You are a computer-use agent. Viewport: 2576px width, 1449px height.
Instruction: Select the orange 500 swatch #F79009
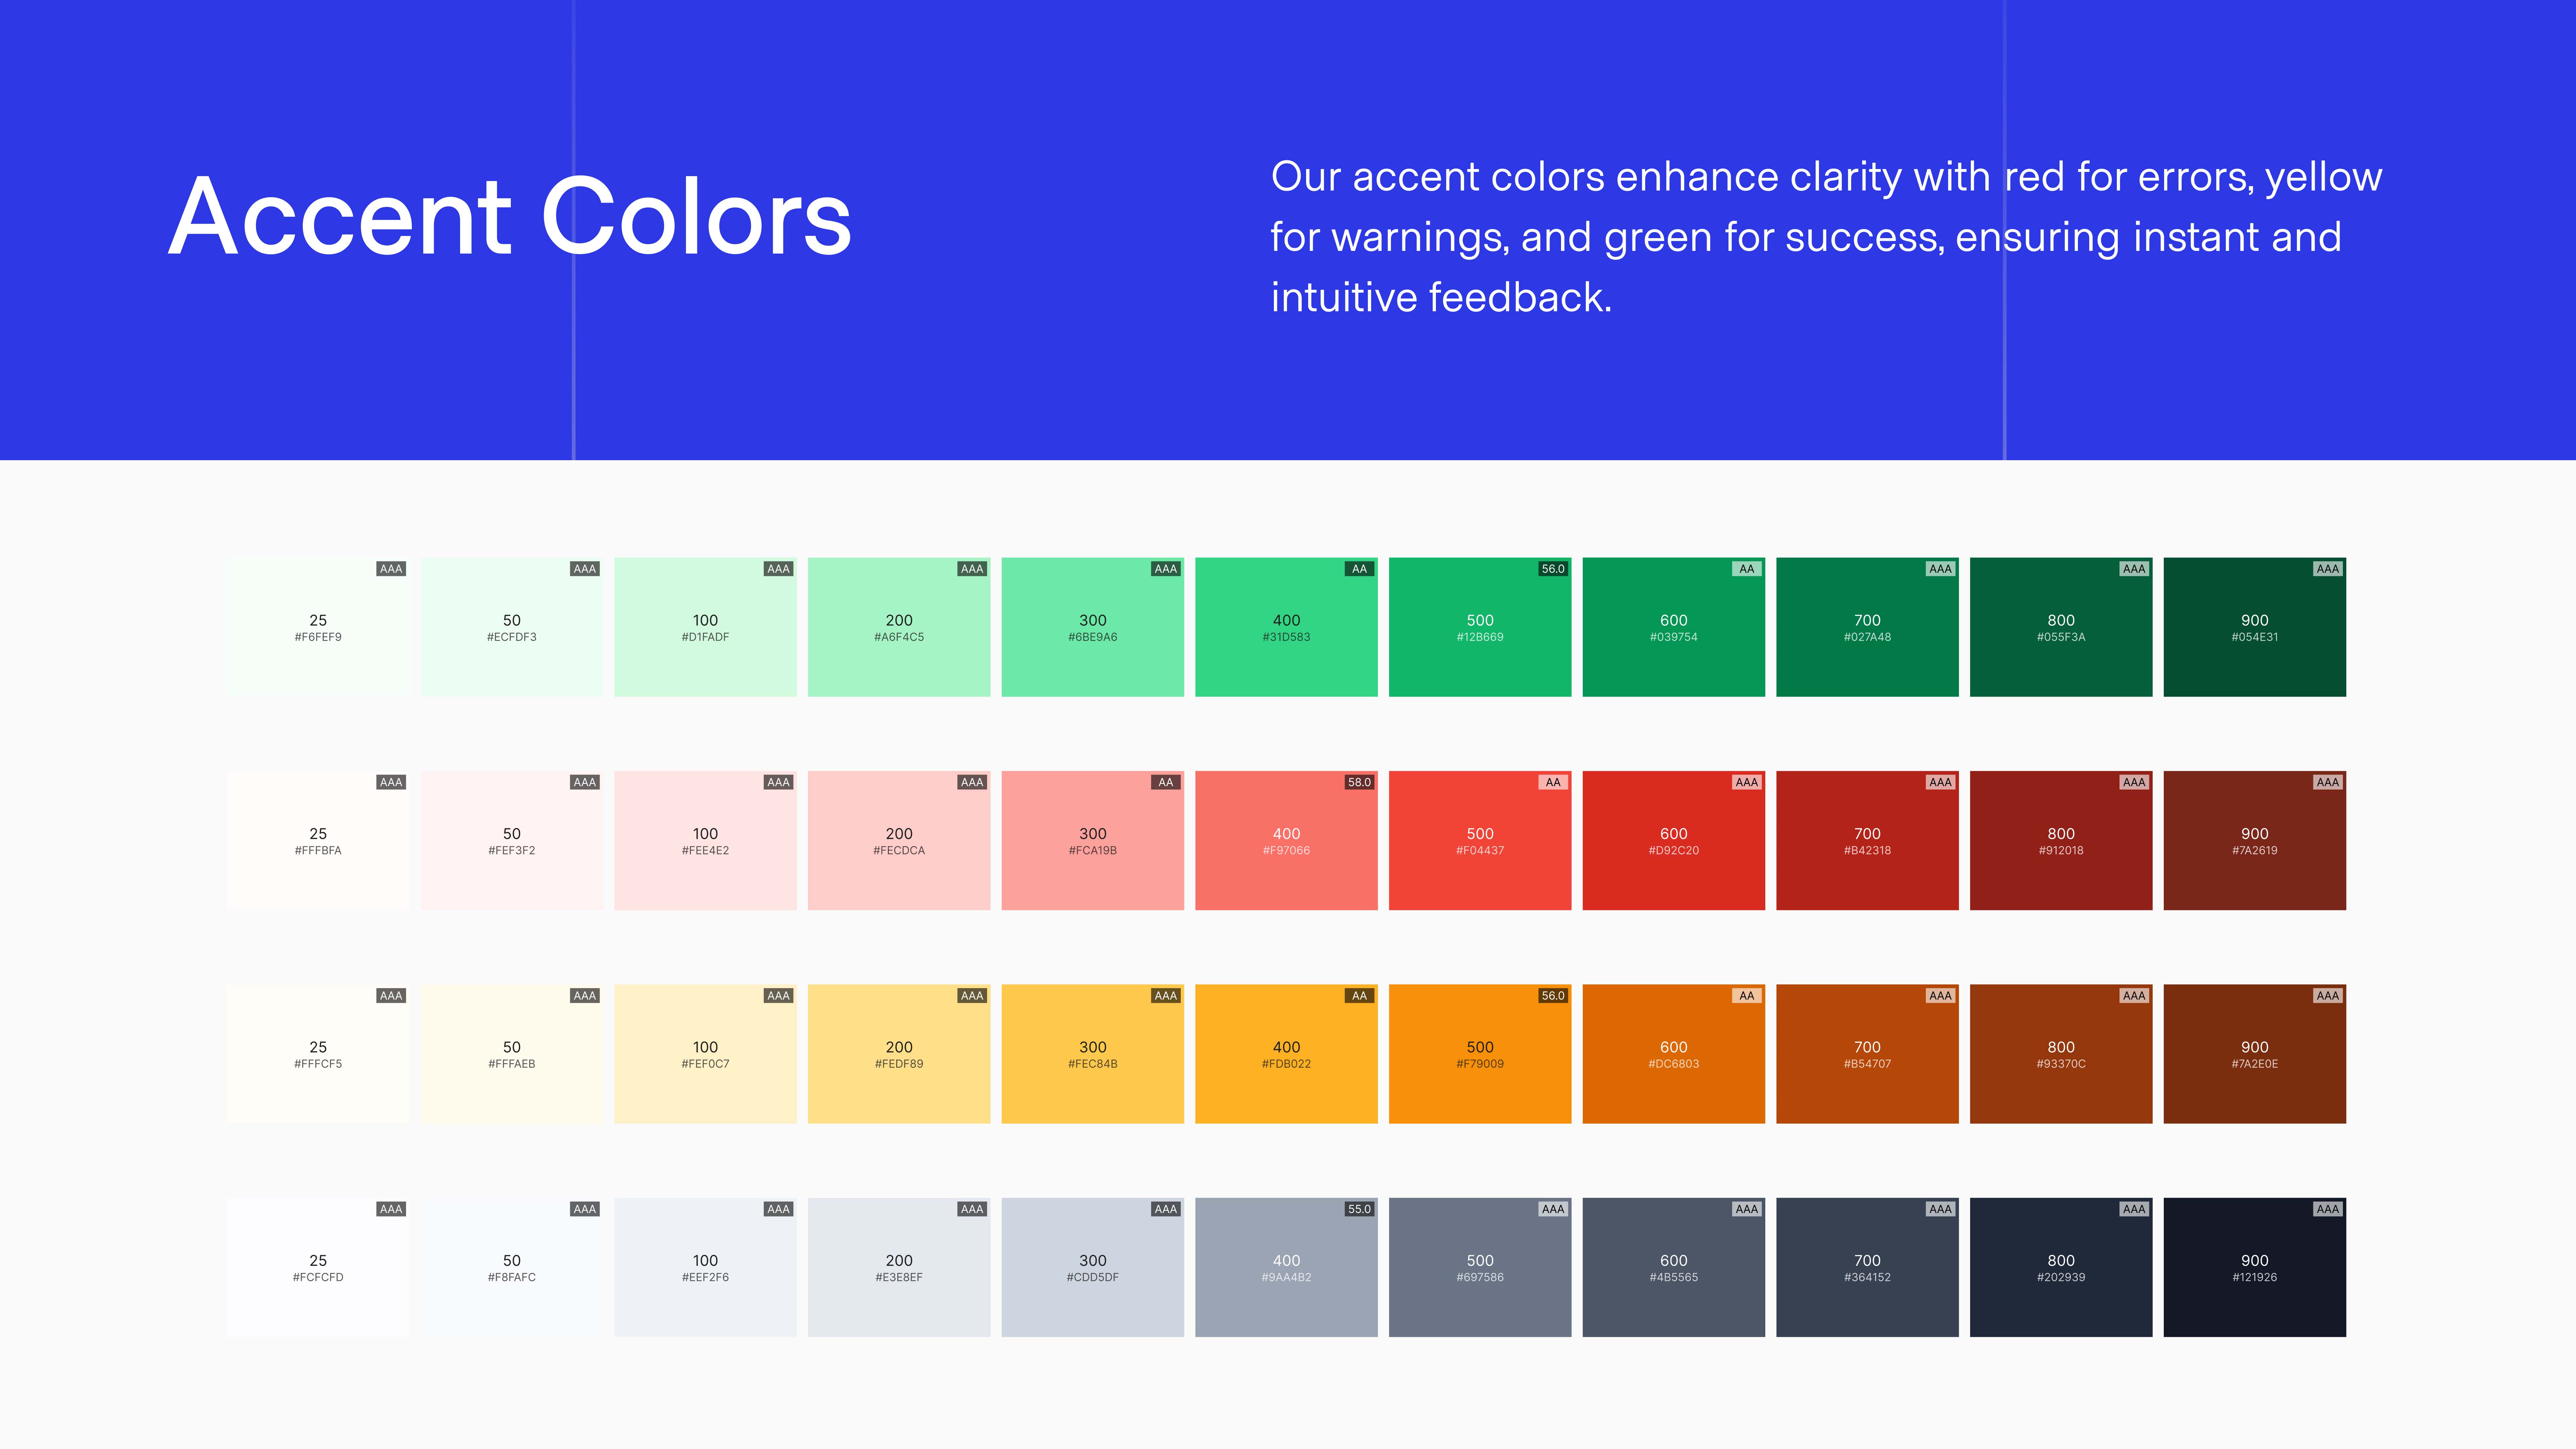(x=1480, y=1054)
